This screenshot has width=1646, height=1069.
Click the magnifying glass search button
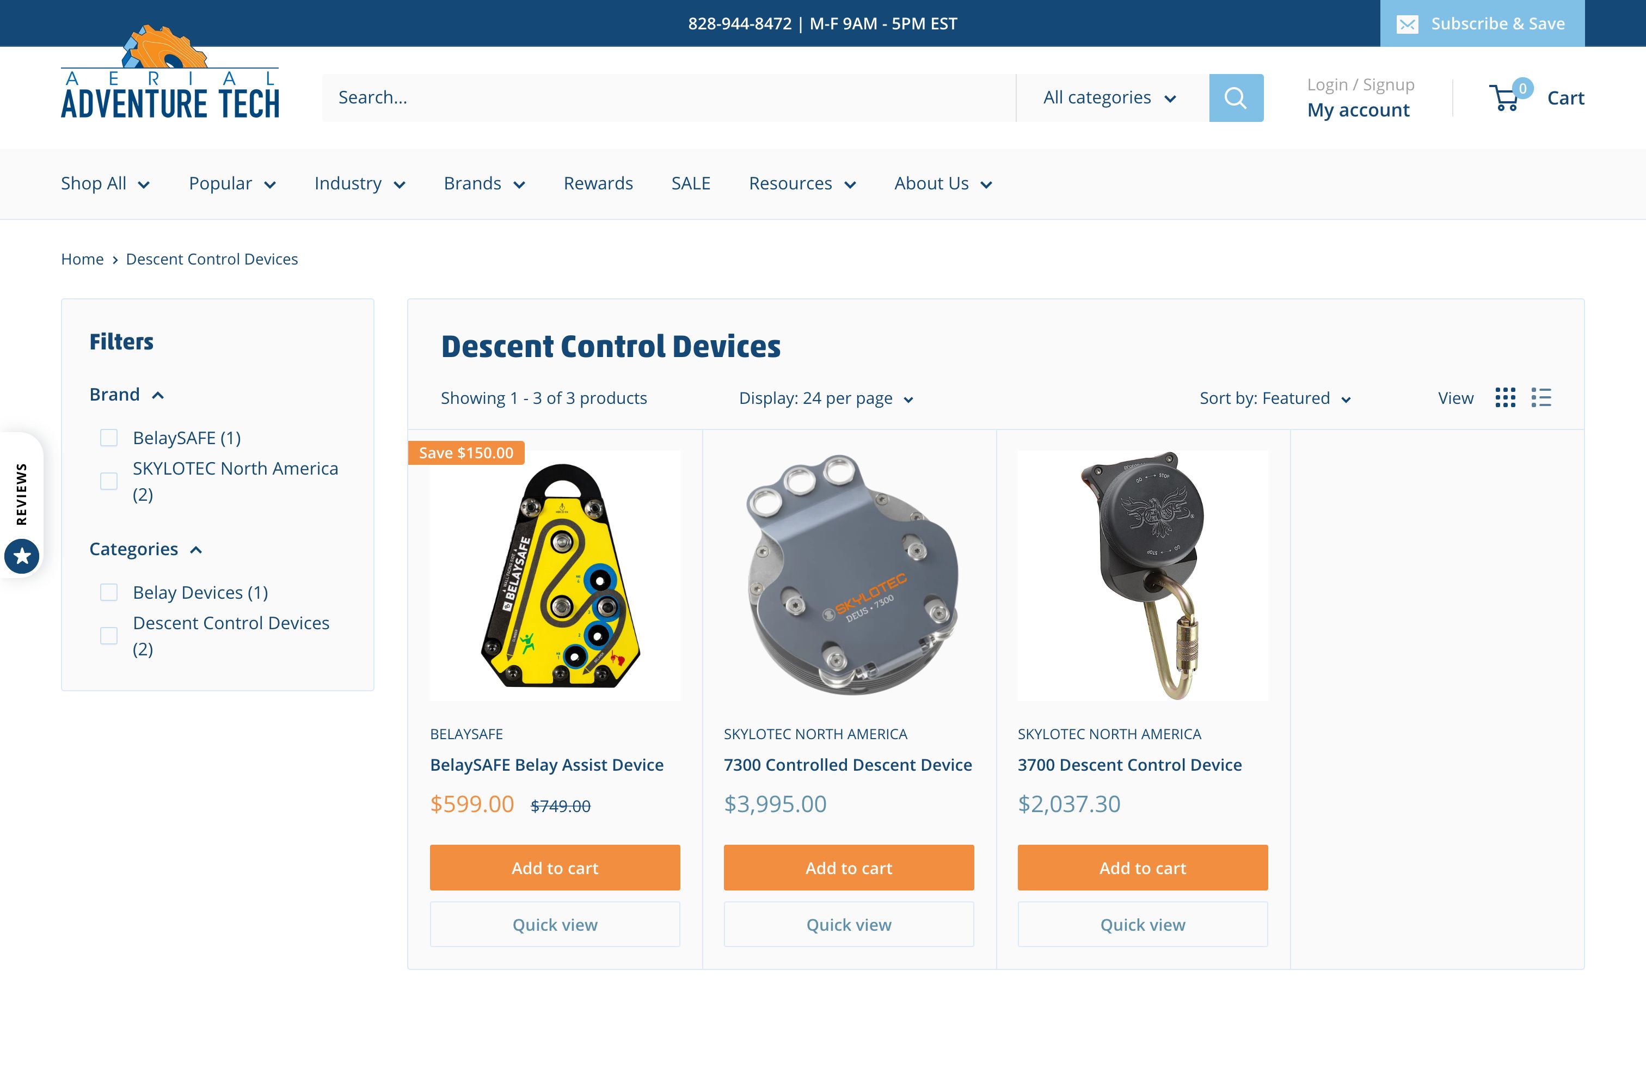click(1235, 97)
